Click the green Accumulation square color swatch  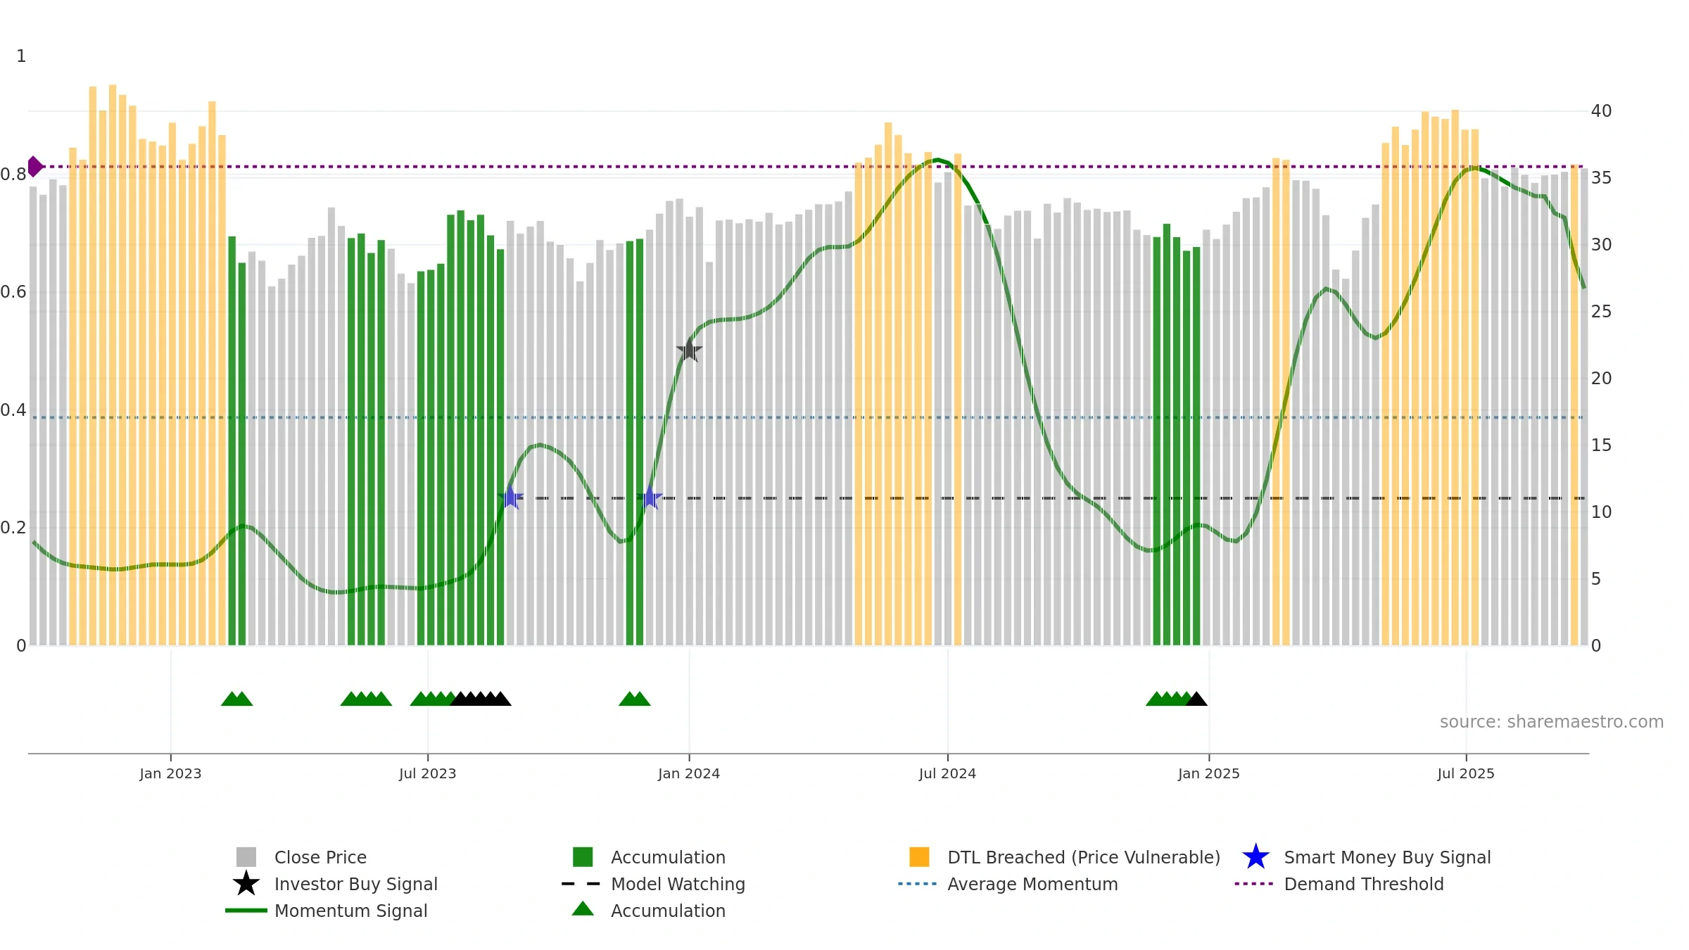pyautogui.click(x=583, y=857)
